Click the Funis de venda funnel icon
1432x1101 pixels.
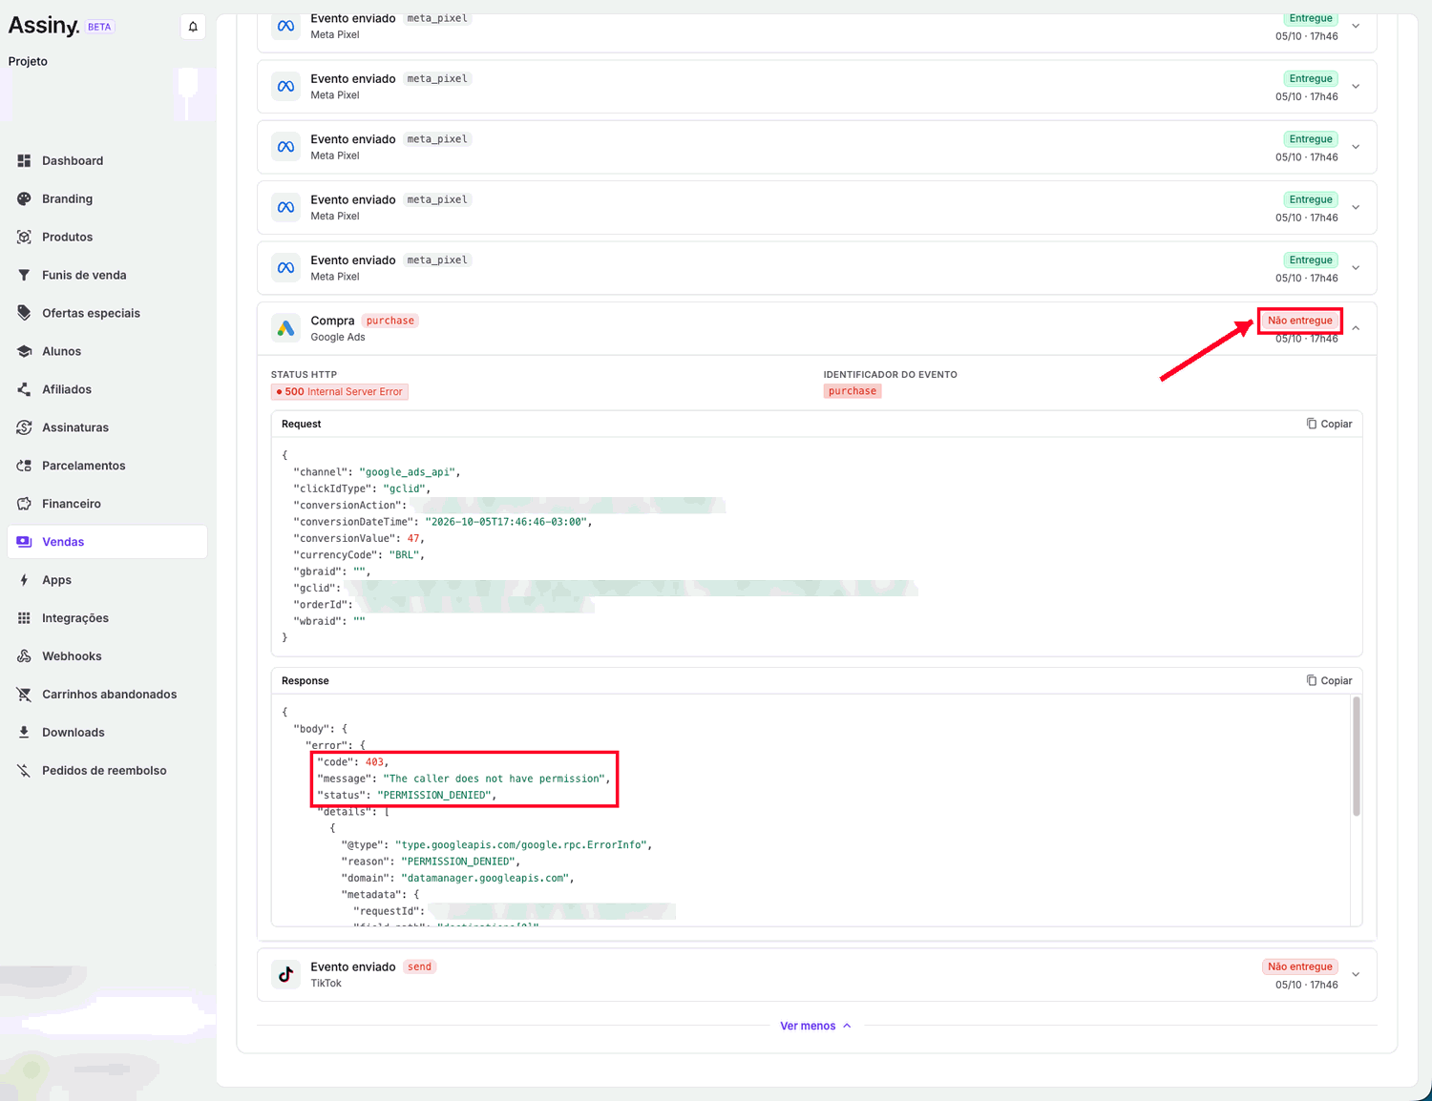point(24,275)
